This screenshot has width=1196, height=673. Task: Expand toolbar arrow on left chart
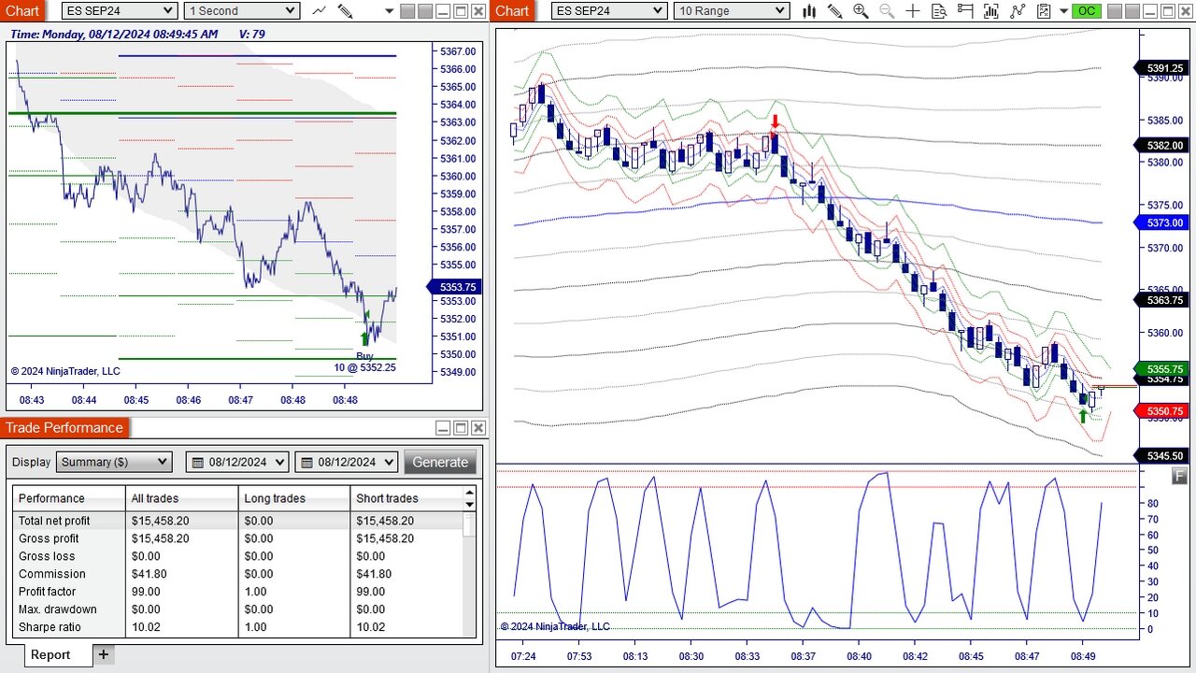pyautogui.click(x=390, y=11)
